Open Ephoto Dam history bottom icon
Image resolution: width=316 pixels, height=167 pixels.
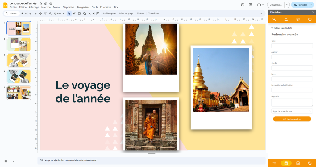click(x=310, y=163)
